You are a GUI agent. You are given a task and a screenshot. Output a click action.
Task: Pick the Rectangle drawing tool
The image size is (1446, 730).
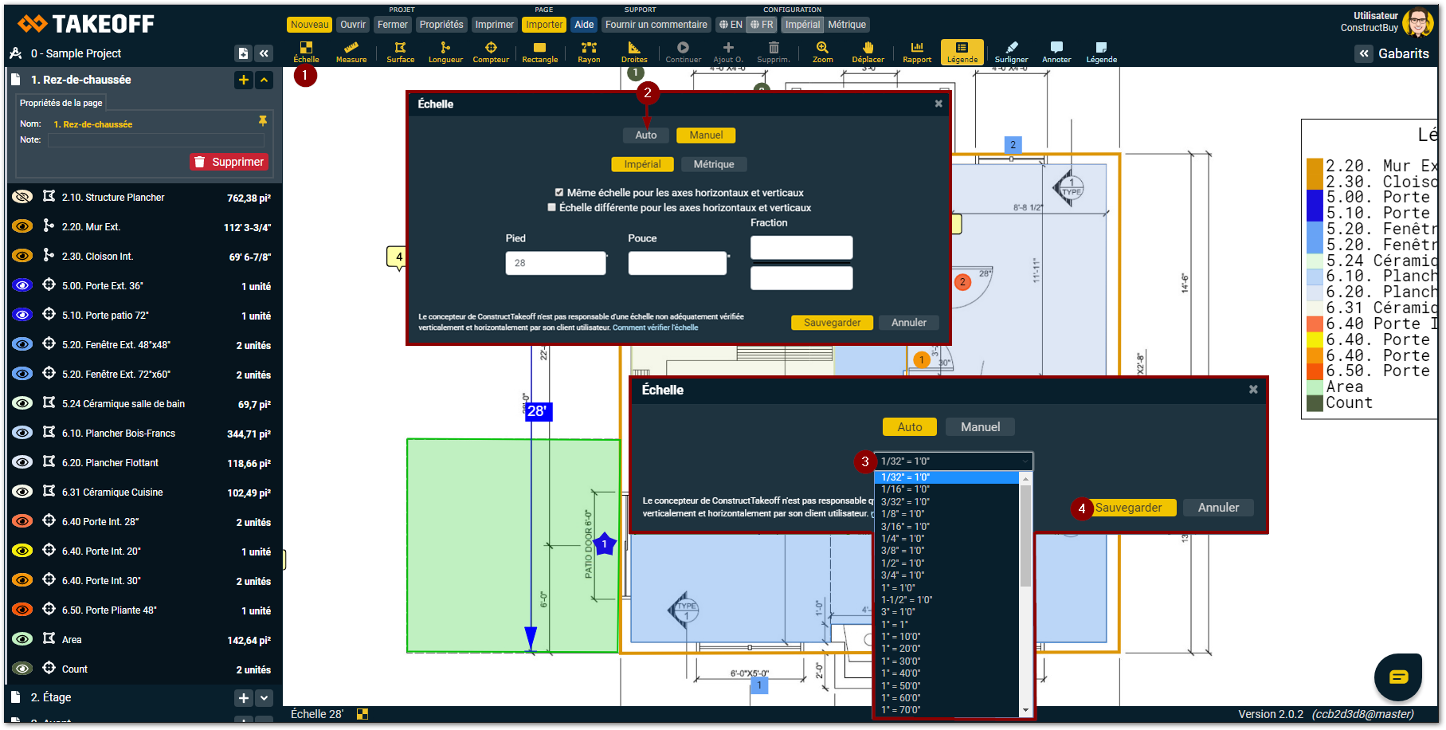(539, 52)
